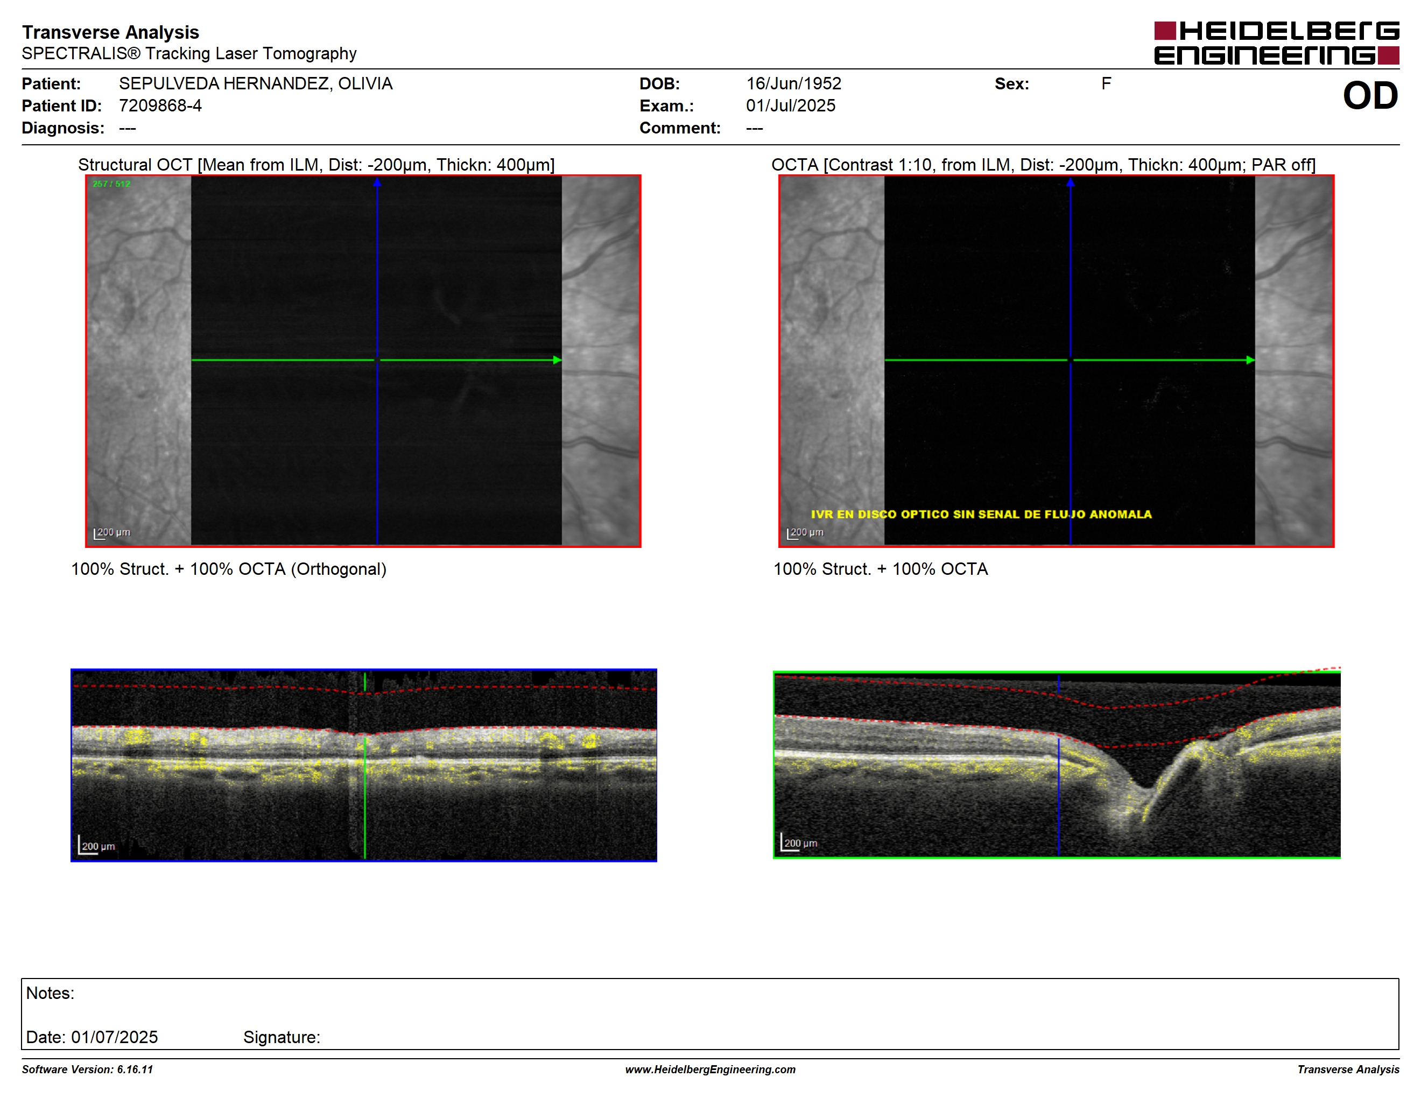Click the 200 µm scale bar in Structural OCT image

[x=112, y=533]
